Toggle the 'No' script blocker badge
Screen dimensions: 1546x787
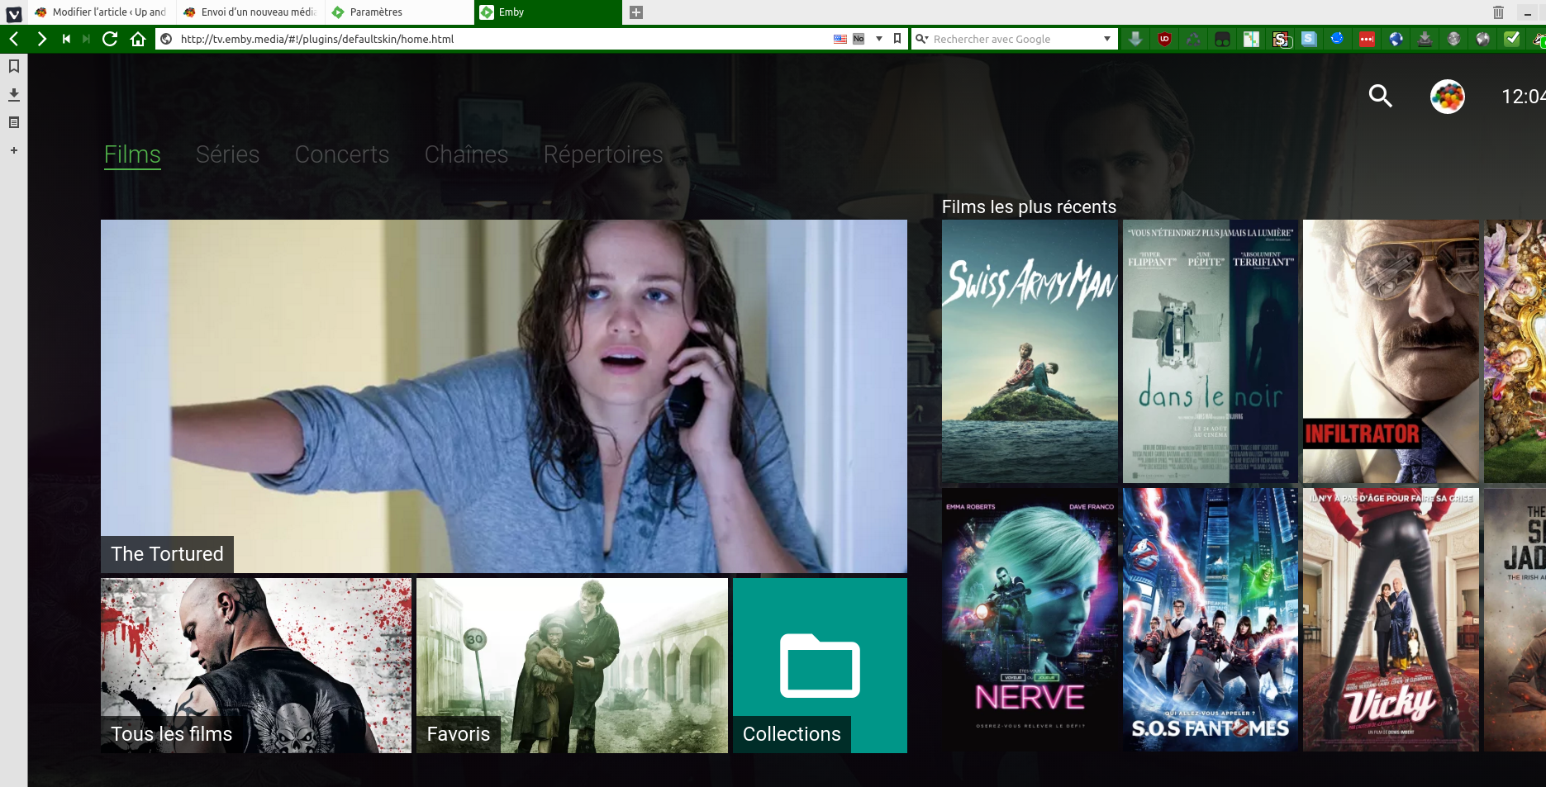click(x=859, y=39)
